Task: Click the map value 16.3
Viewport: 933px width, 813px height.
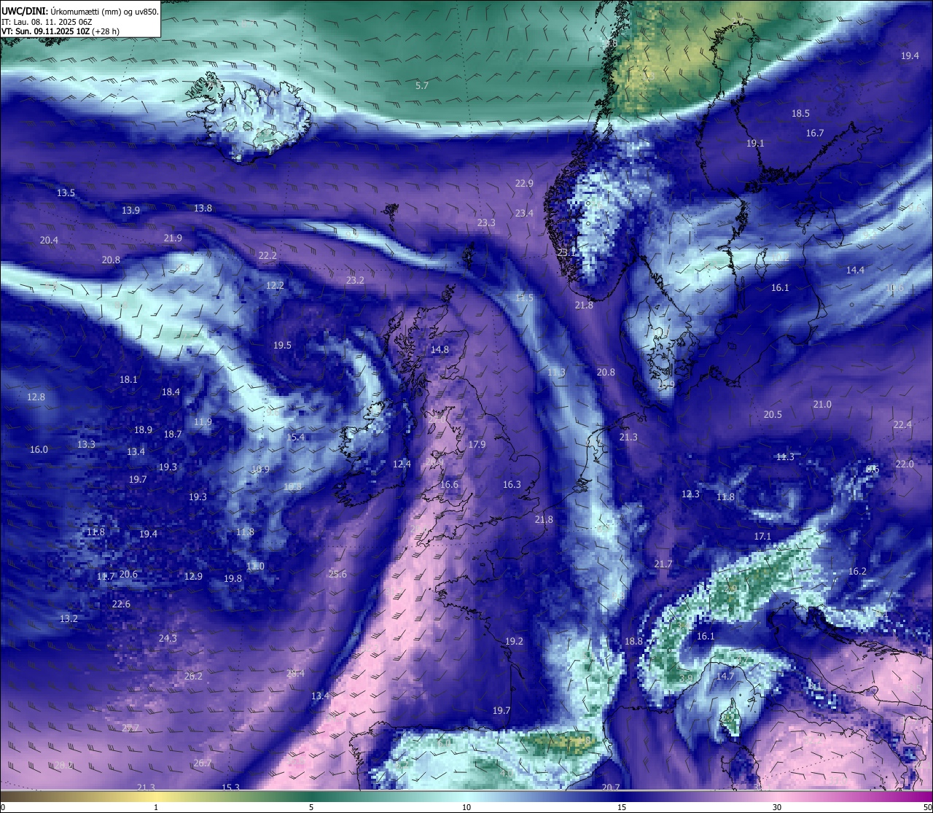Action: (512, 485)
